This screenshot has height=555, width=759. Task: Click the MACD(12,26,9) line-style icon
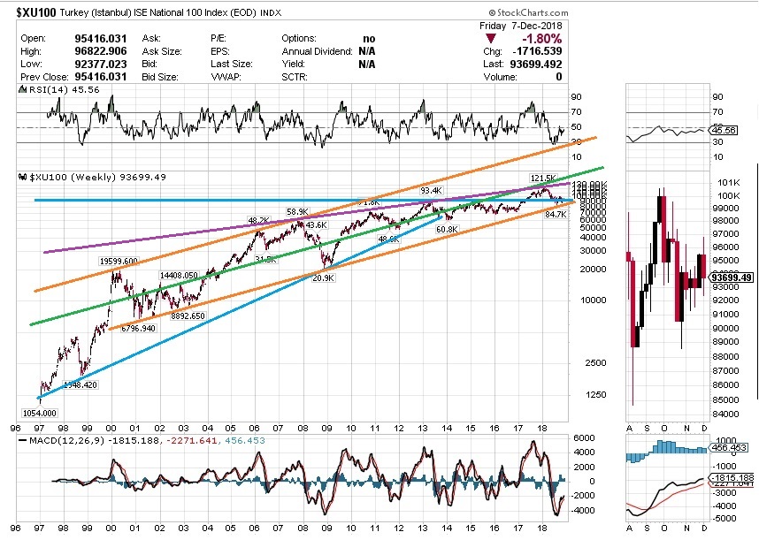click(x=23, y=441)
